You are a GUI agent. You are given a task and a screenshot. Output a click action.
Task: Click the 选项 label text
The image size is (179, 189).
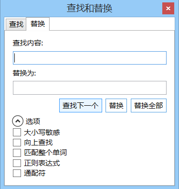click(x=33, y=122)
